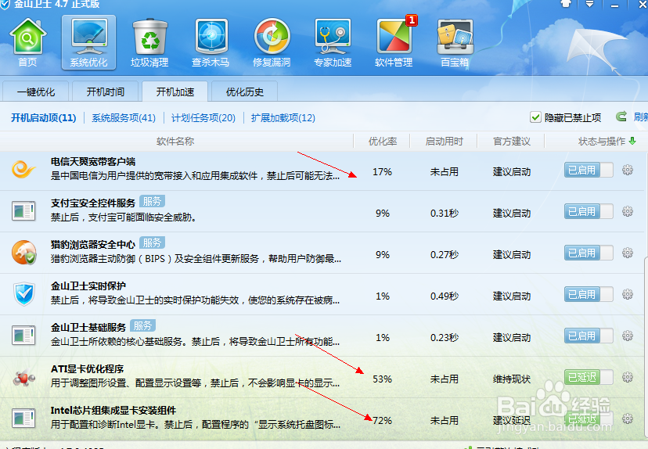
Task: Select the 系统优化 toolbar icon
Action: point(88,42)
